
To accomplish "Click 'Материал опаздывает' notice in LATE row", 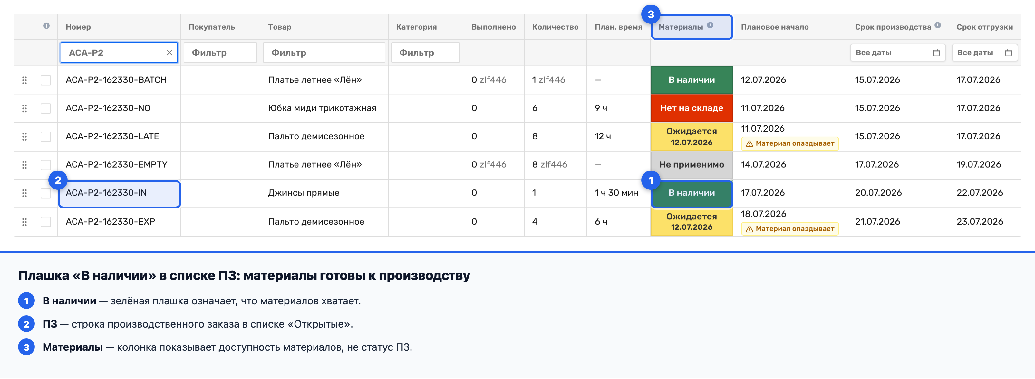I will (789, 143).
